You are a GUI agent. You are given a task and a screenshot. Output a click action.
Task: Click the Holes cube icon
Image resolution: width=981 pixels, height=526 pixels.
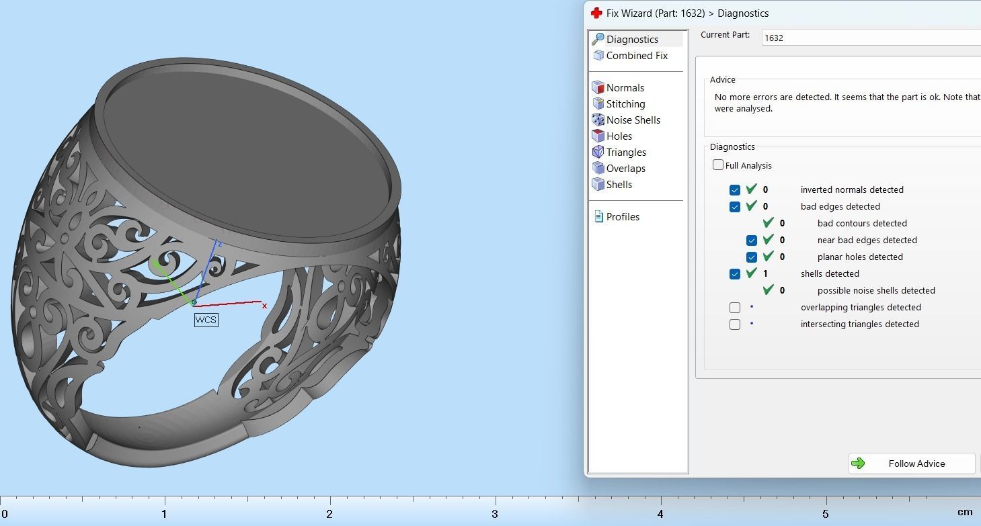pyautogui.click(x=598, y=136)
